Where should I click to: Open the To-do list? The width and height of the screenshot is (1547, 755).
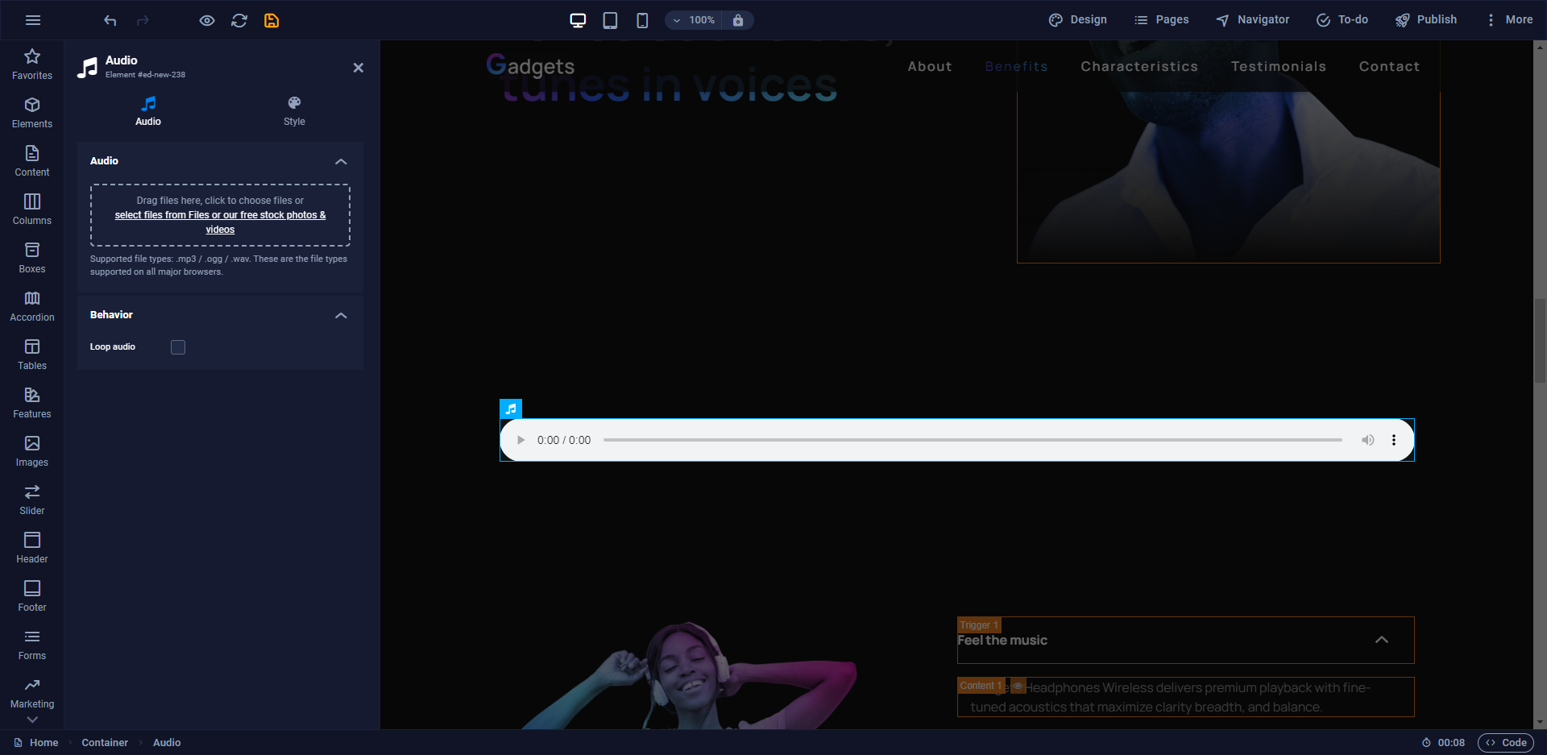tap(1342, 20)
